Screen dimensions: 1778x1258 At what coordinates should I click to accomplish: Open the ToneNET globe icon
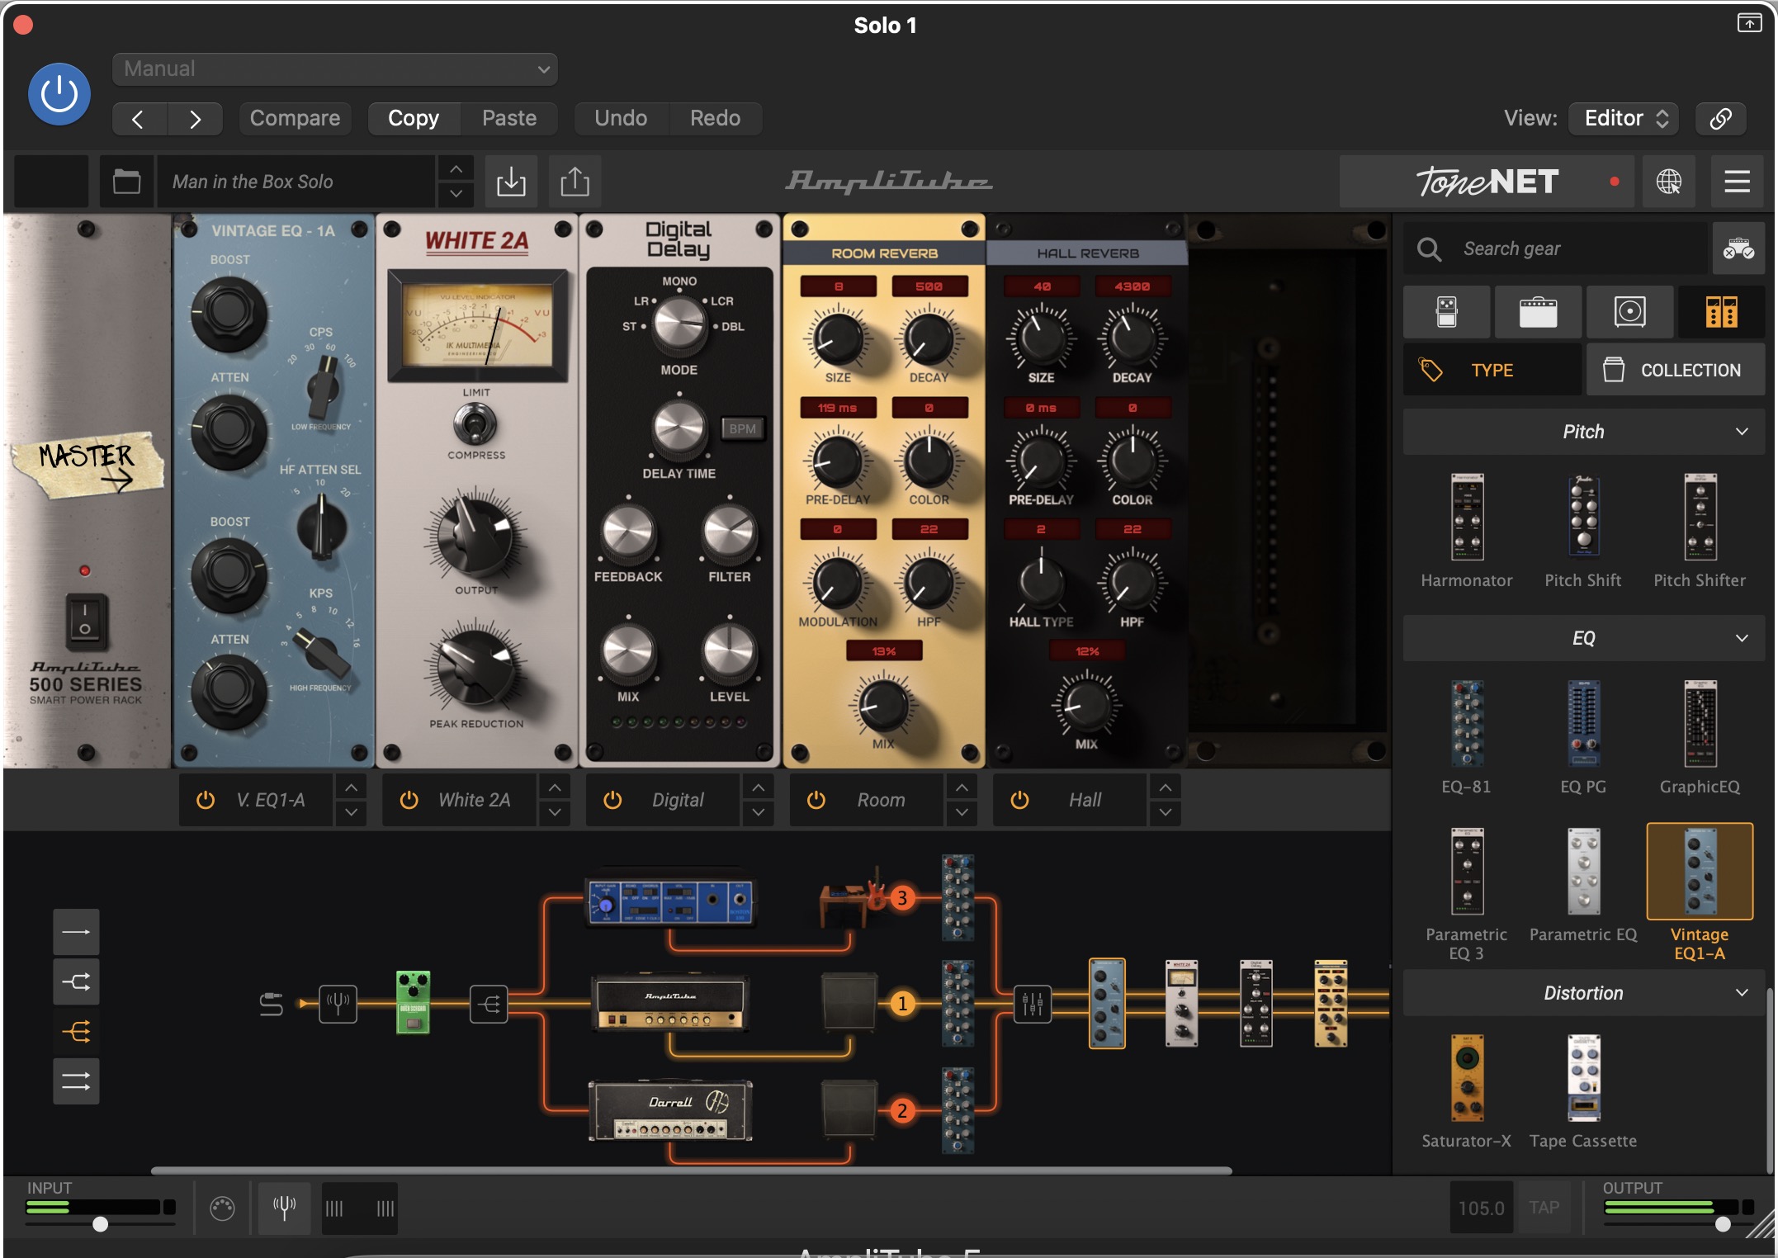(x=1668, y=181)
